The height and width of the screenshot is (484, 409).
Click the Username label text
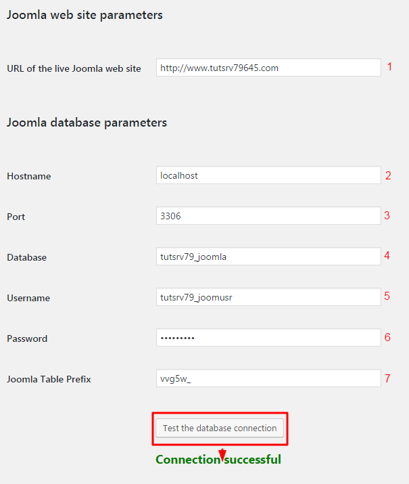click(x=28, y=298)
